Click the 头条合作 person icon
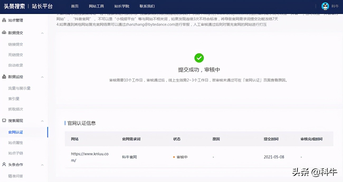This screenshot has height=182, width=343. [4, 164]
